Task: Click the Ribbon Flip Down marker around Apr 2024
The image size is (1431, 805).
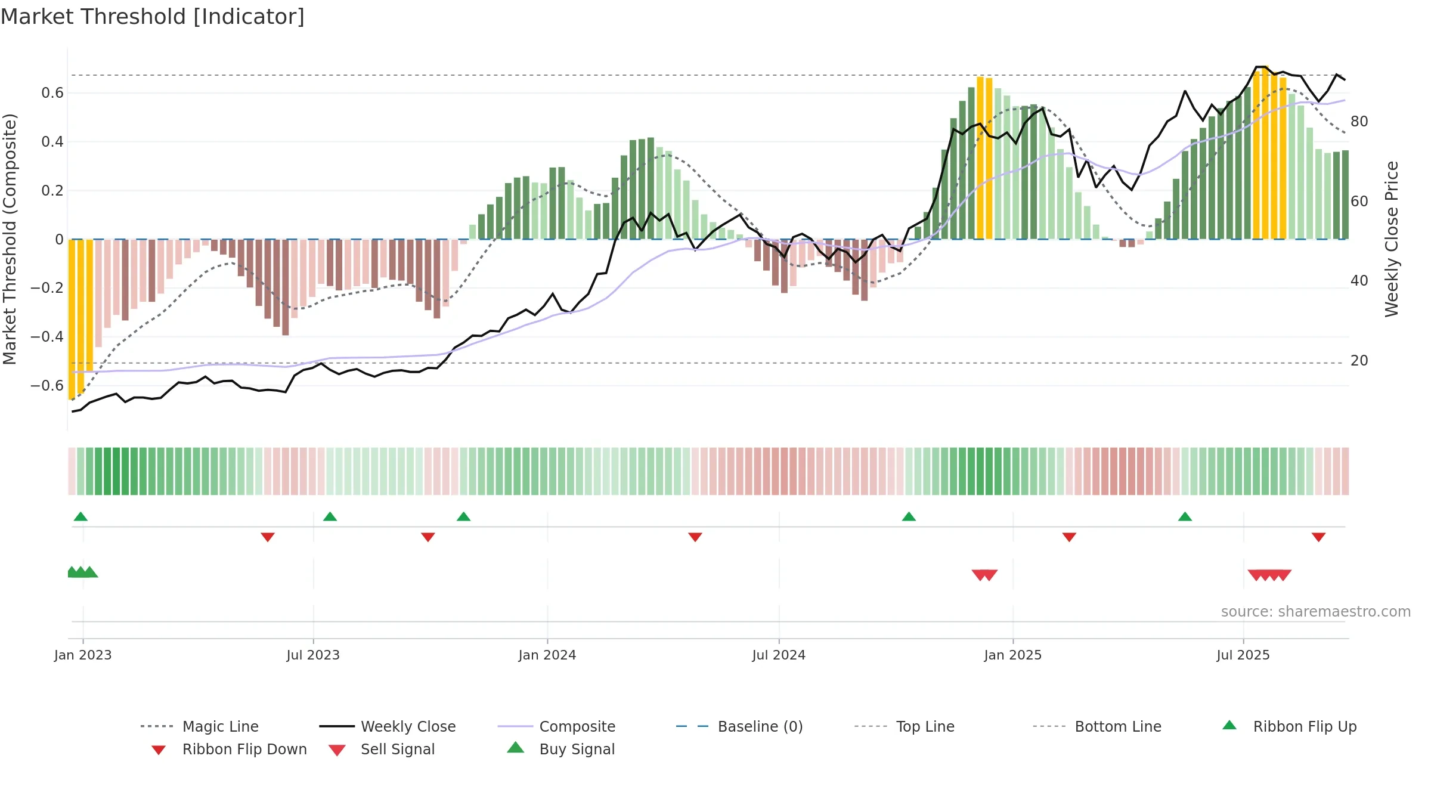Action: click(695, 537)
